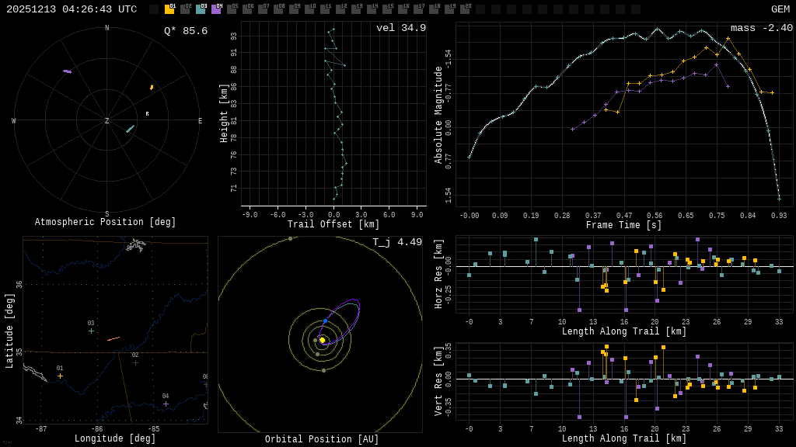Click the purple station 04 cross on map
Screen dimensions: 796x447
pyautogui.click(x=166, y=404)
